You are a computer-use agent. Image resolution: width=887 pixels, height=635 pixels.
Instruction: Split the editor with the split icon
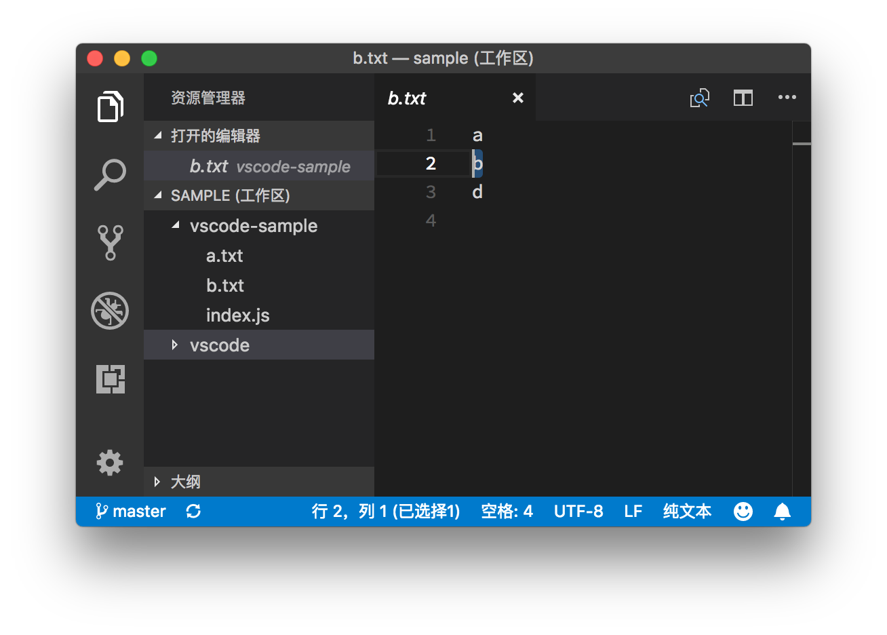pyautogui.click(x=743, y=98)
